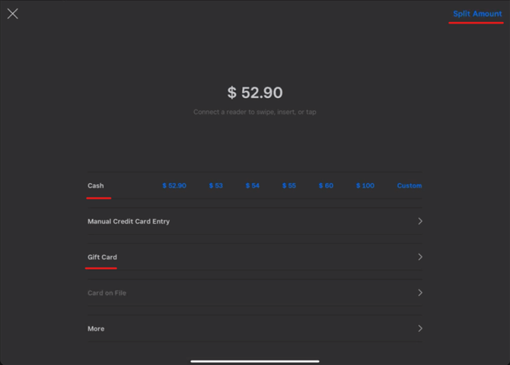Select the Card on File option
510x365 pixels.
[107, 293]
